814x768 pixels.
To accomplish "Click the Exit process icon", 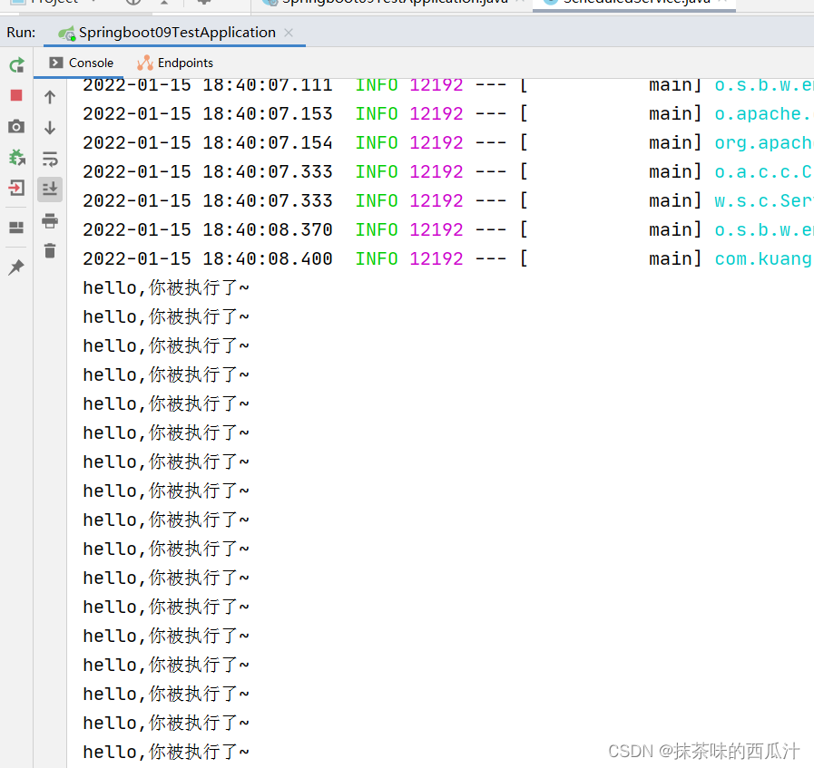I will [x=15, y=188].
